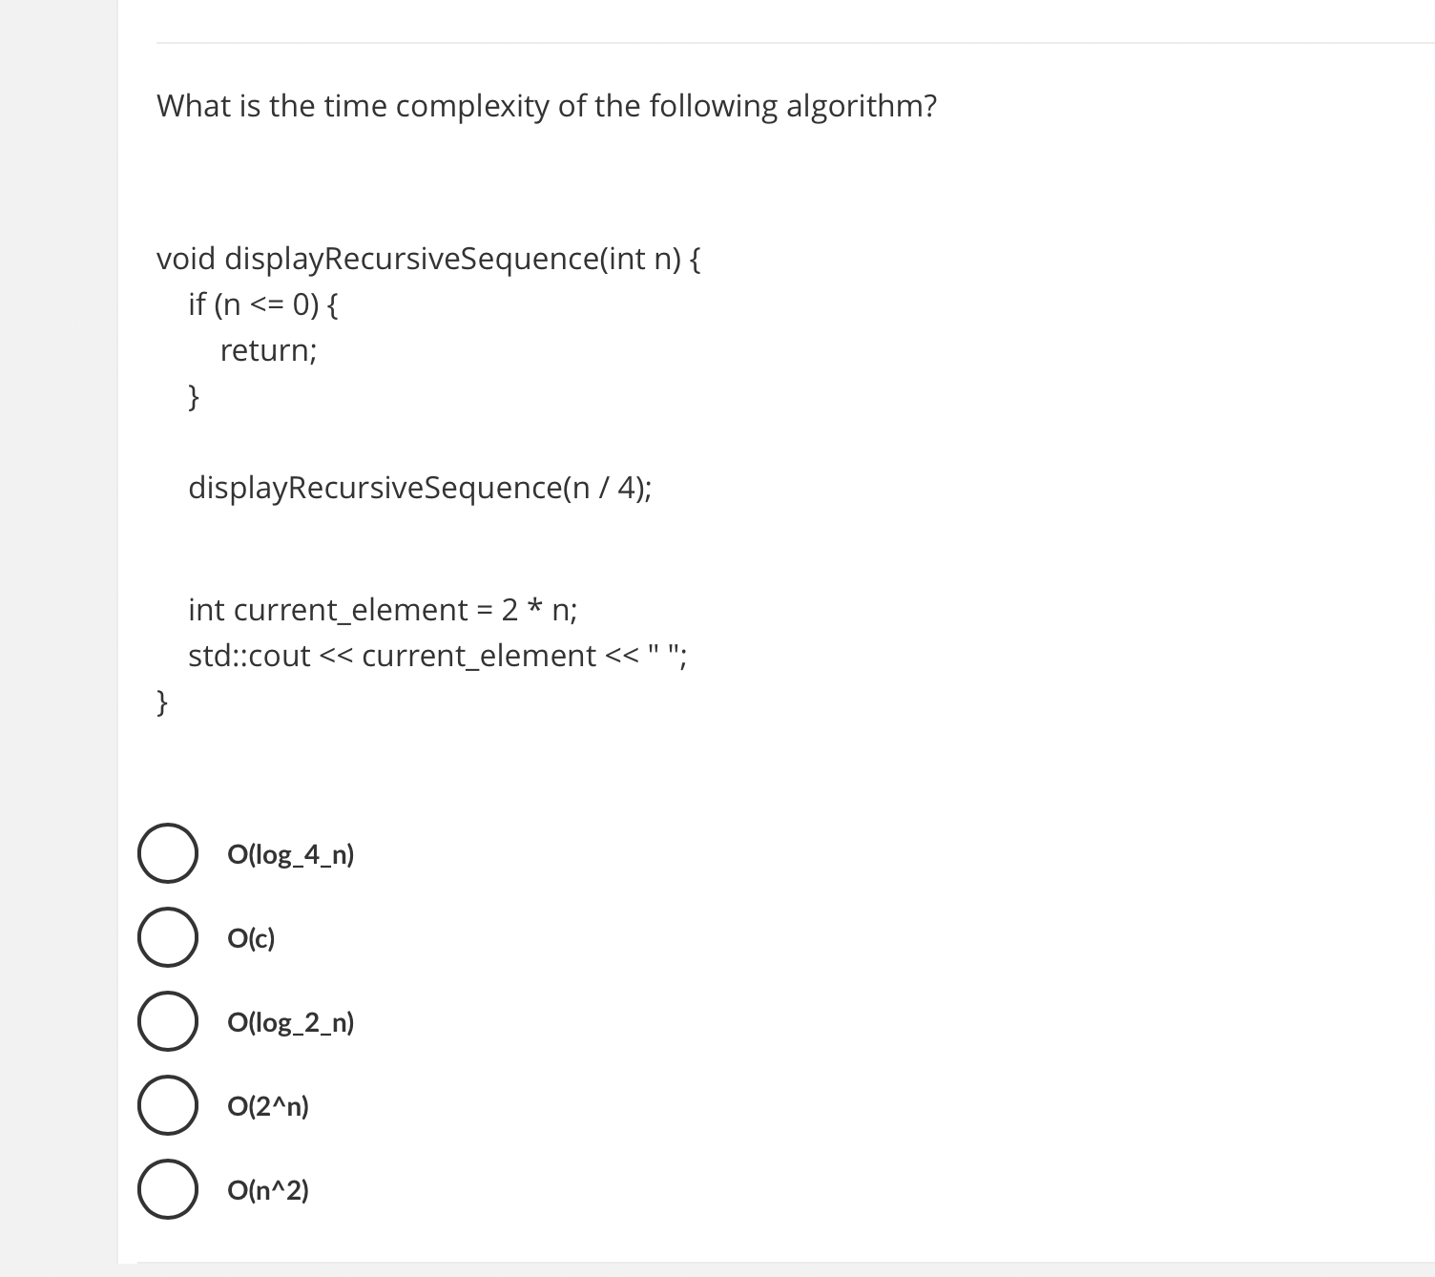Select the O(c) answer option

point(167,938)
